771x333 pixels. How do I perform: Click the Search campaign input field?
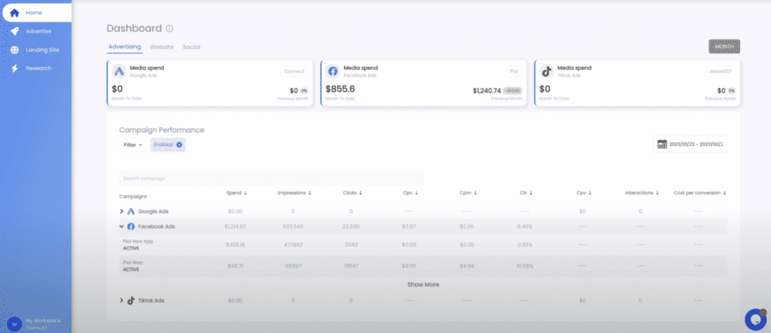pos(271,178)
